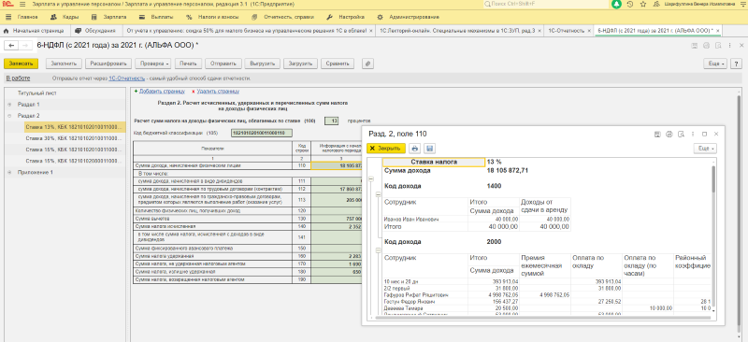The image size is (748, 342).
Task: Switch to Обсуждения tab
Action: tap(96, 31)
